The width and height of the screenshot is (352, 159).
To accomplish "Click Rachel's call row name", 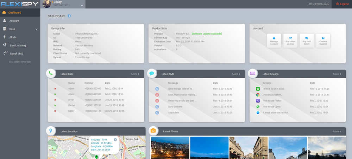I will pos(71,105).
